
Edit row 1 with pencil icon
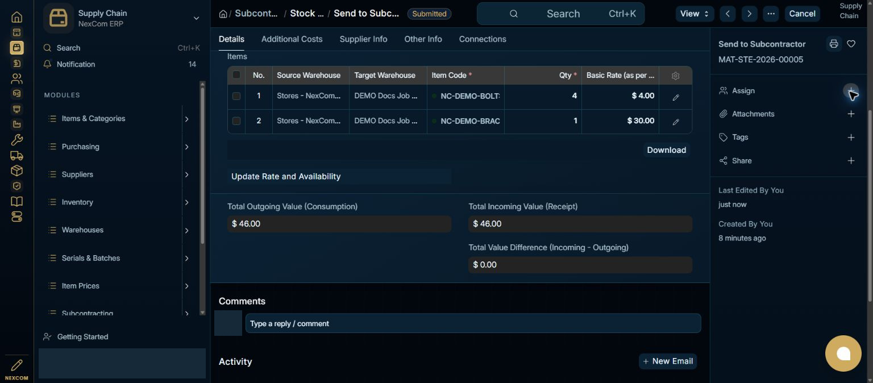(x=676, y=97)
